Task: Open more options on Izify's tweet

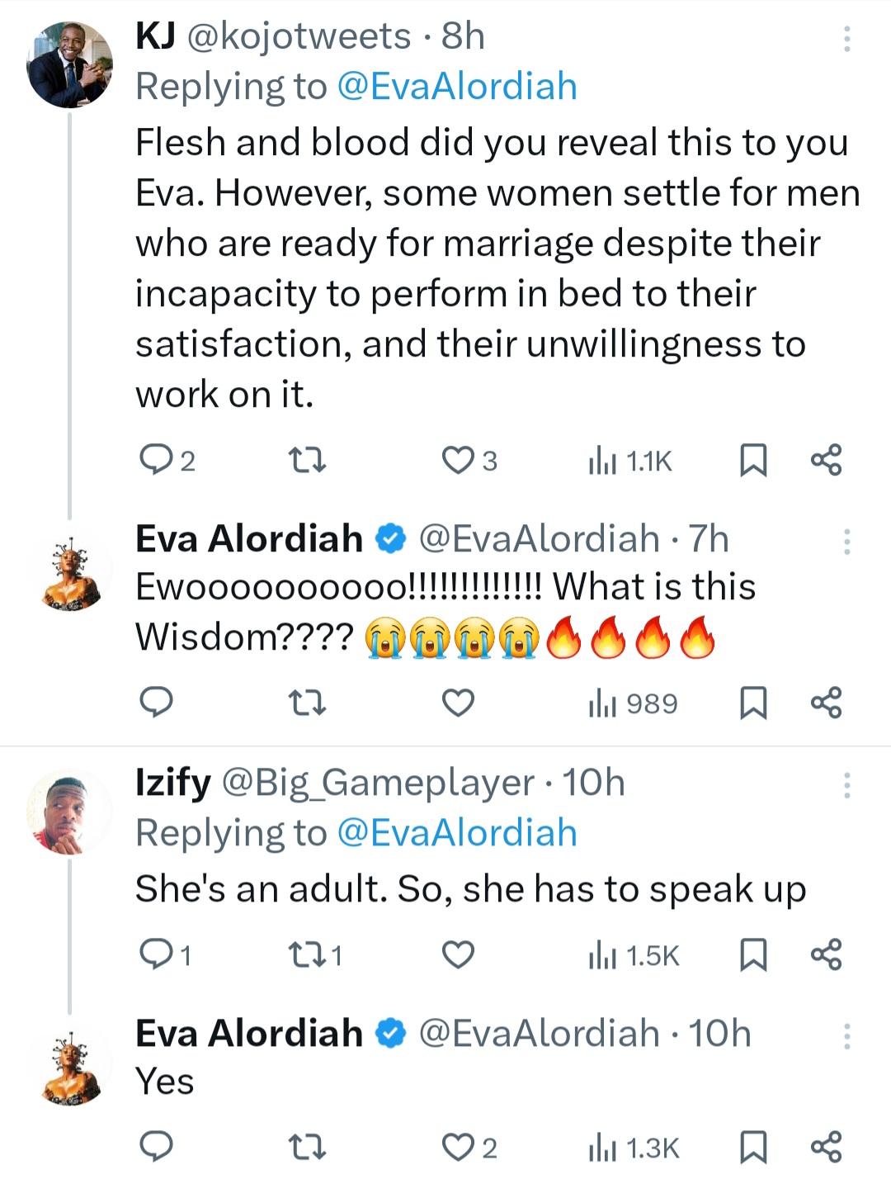Action: pyautogui.click(x=846, y=785)
